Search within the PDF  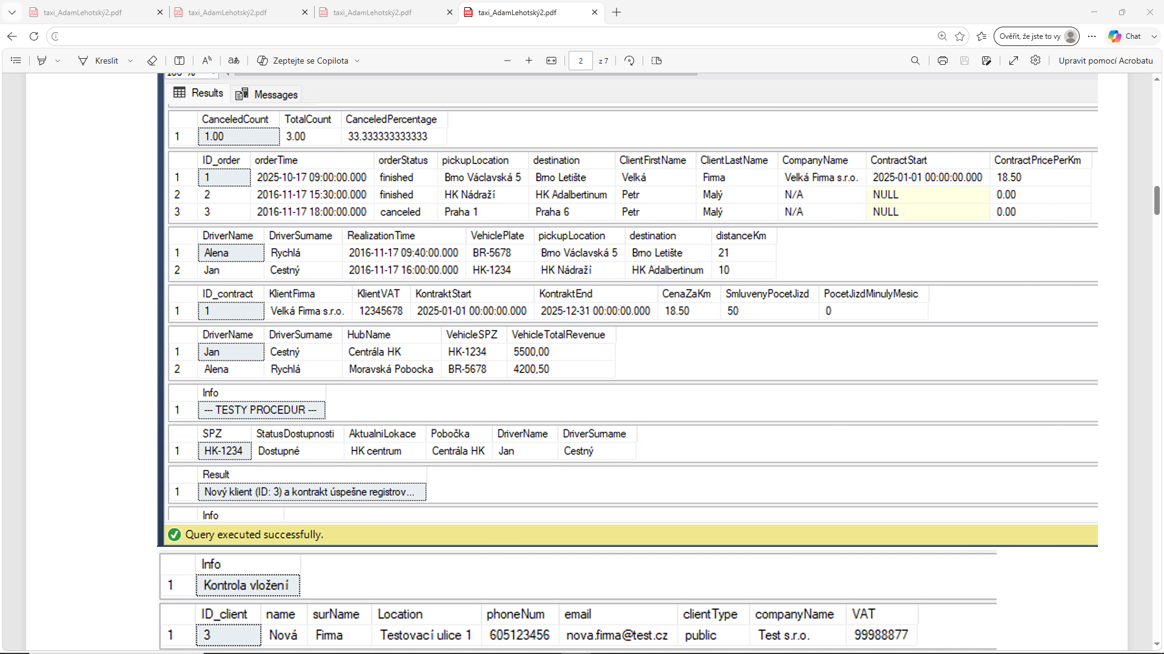[x=915, y=61]
